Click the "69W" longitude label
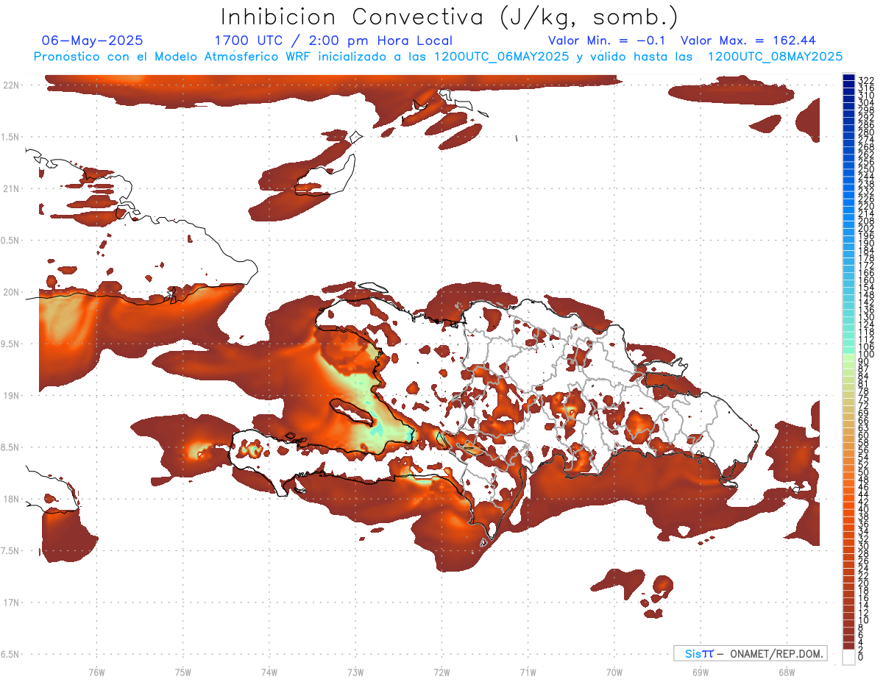Image resolution: width=883 pixels, height=682 pixels. click(701, 672)
